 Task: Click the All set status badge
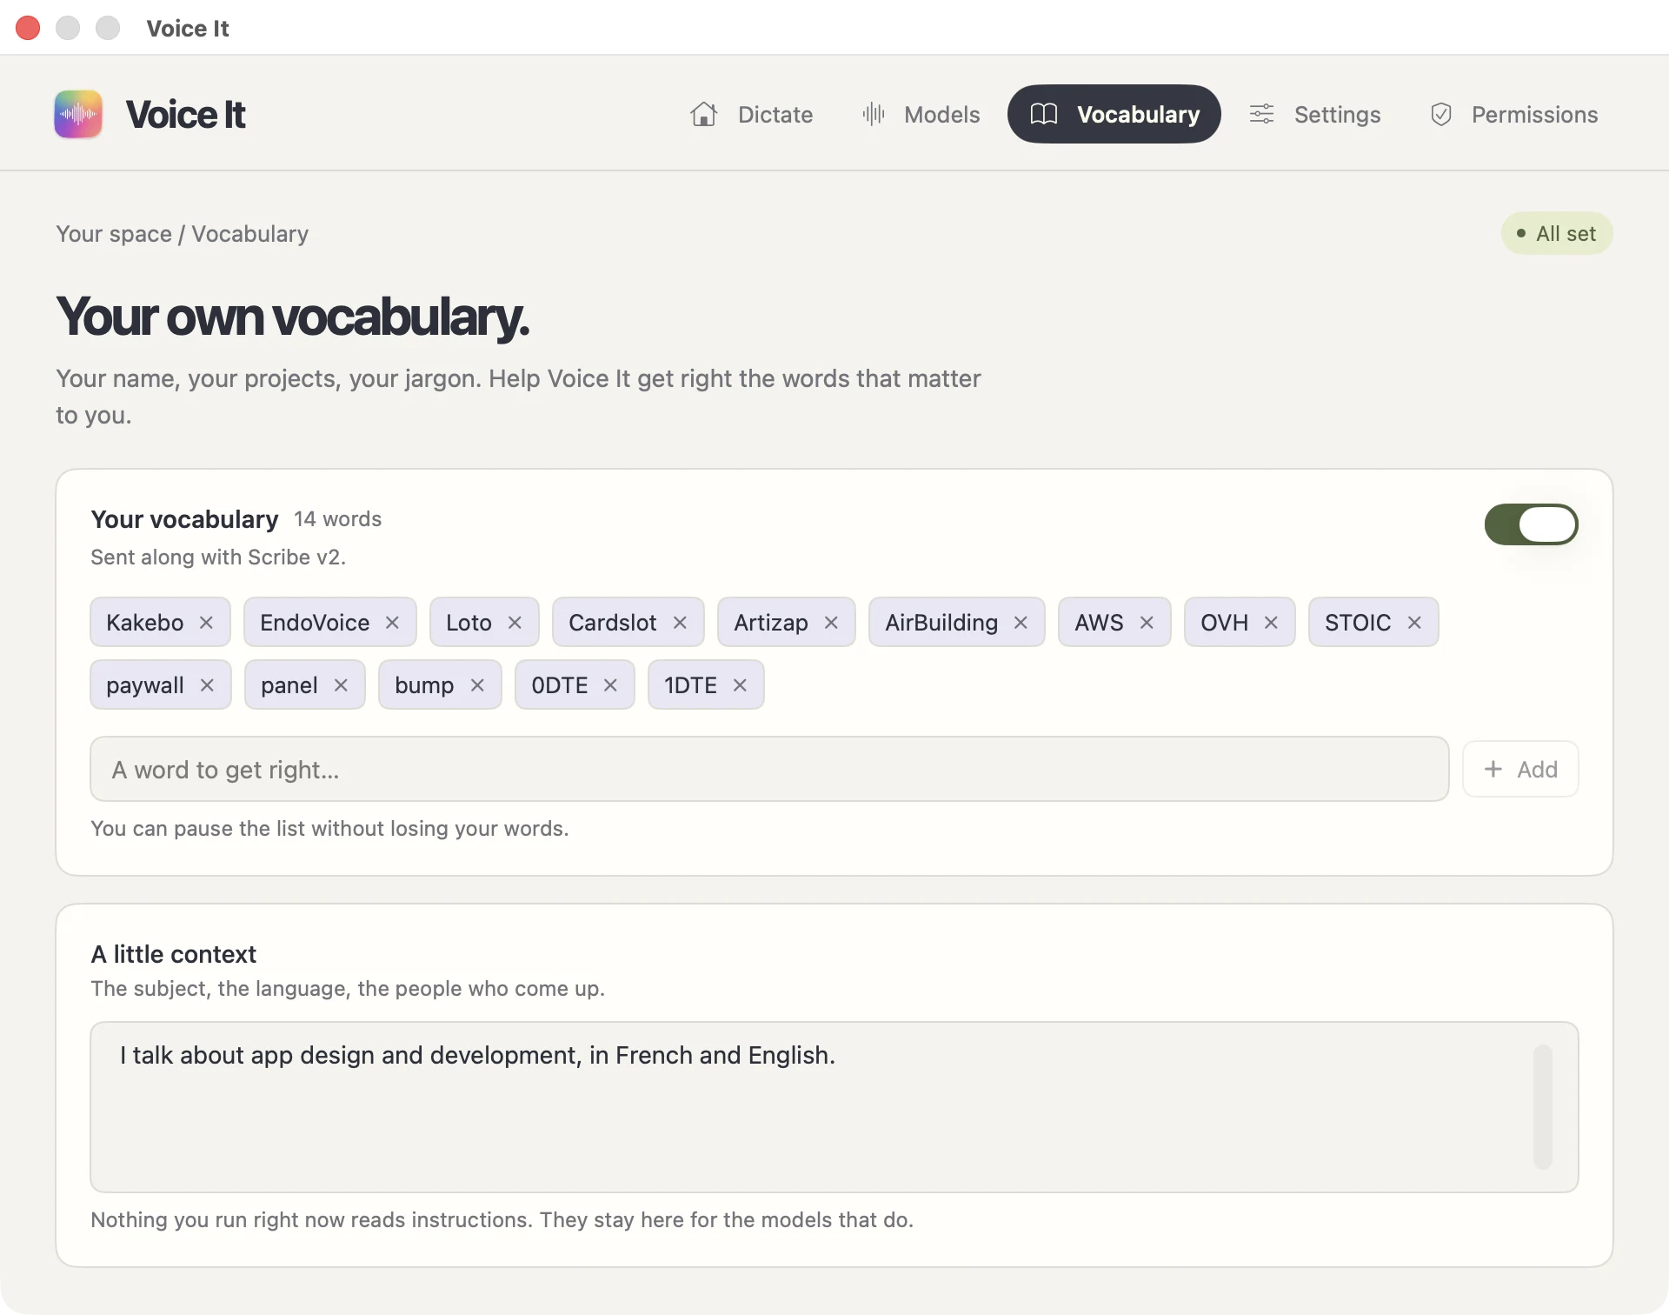tap(1557, 233)
